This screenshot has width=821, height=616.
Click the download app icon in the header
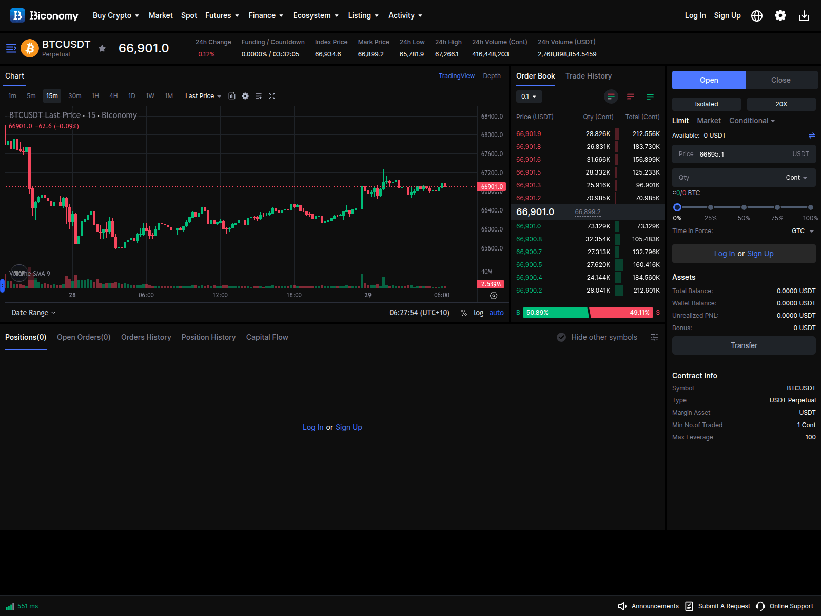804,16
